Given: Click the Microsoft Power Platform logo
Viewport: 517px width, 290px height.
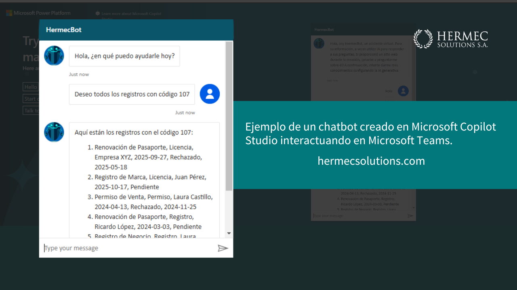Looking at the screenshot, I should 38,13.
